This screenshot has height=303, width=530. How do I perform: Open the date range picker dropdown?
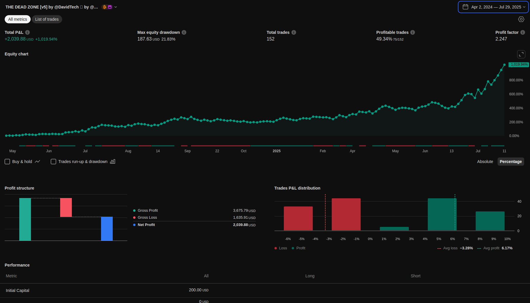(x=493, y=7)
